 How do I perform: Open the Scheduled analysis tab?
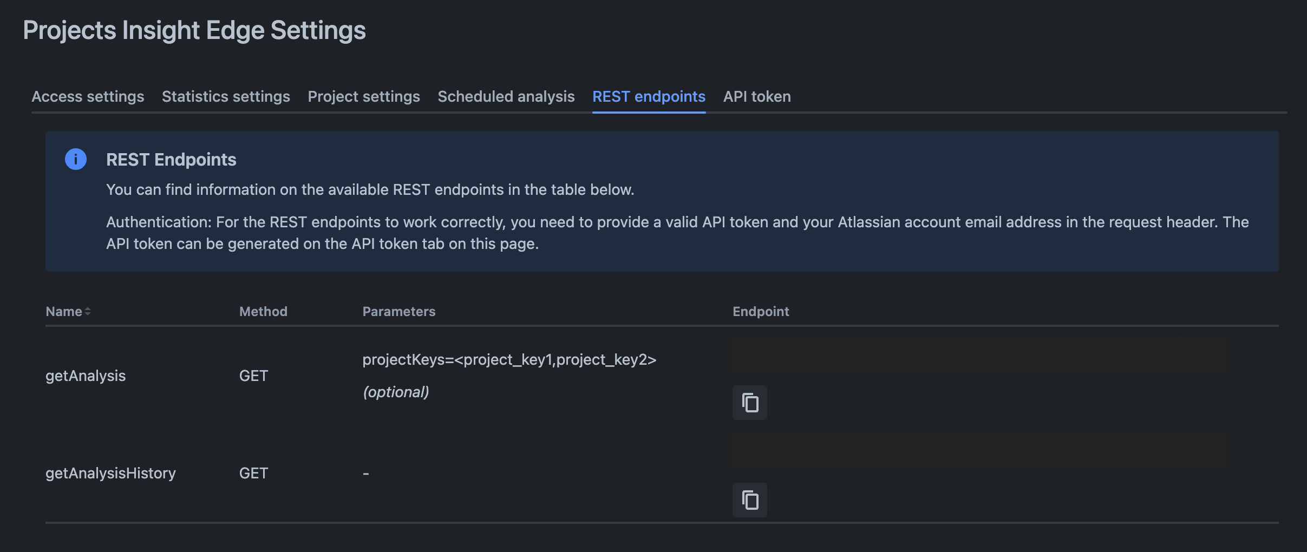[x=506, y=96]
